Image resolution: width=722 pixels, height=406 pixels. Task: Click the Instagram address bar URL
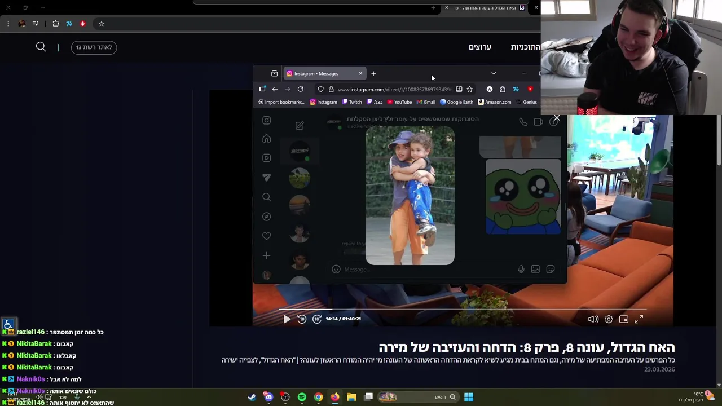(394, 89)
